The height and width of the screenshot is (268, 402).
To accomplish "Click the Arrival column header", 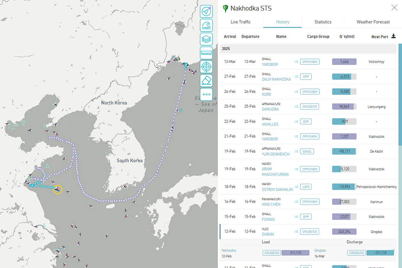I will point(230,37).
